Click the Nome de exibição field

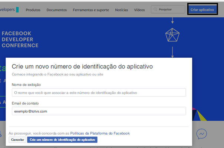(99, 92)
